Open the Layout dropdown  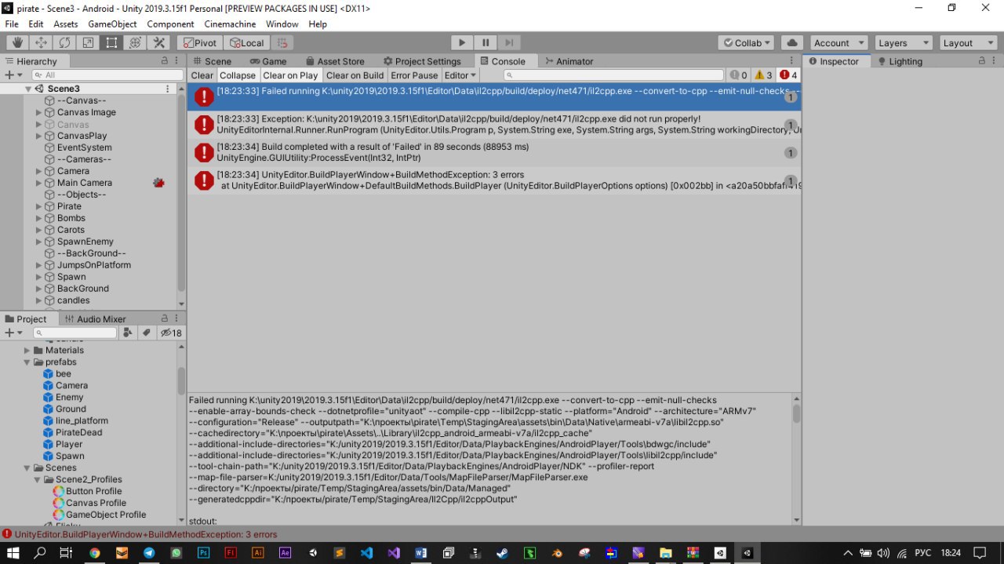(968, 43)
